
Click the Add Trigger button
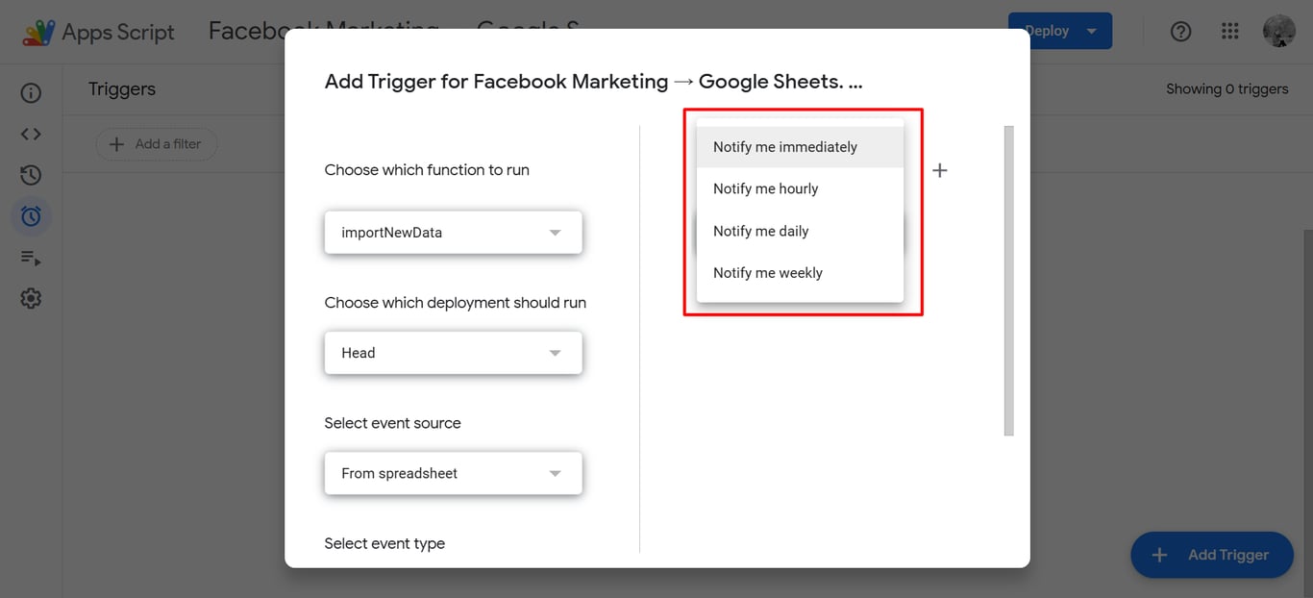coord(1212,555)
